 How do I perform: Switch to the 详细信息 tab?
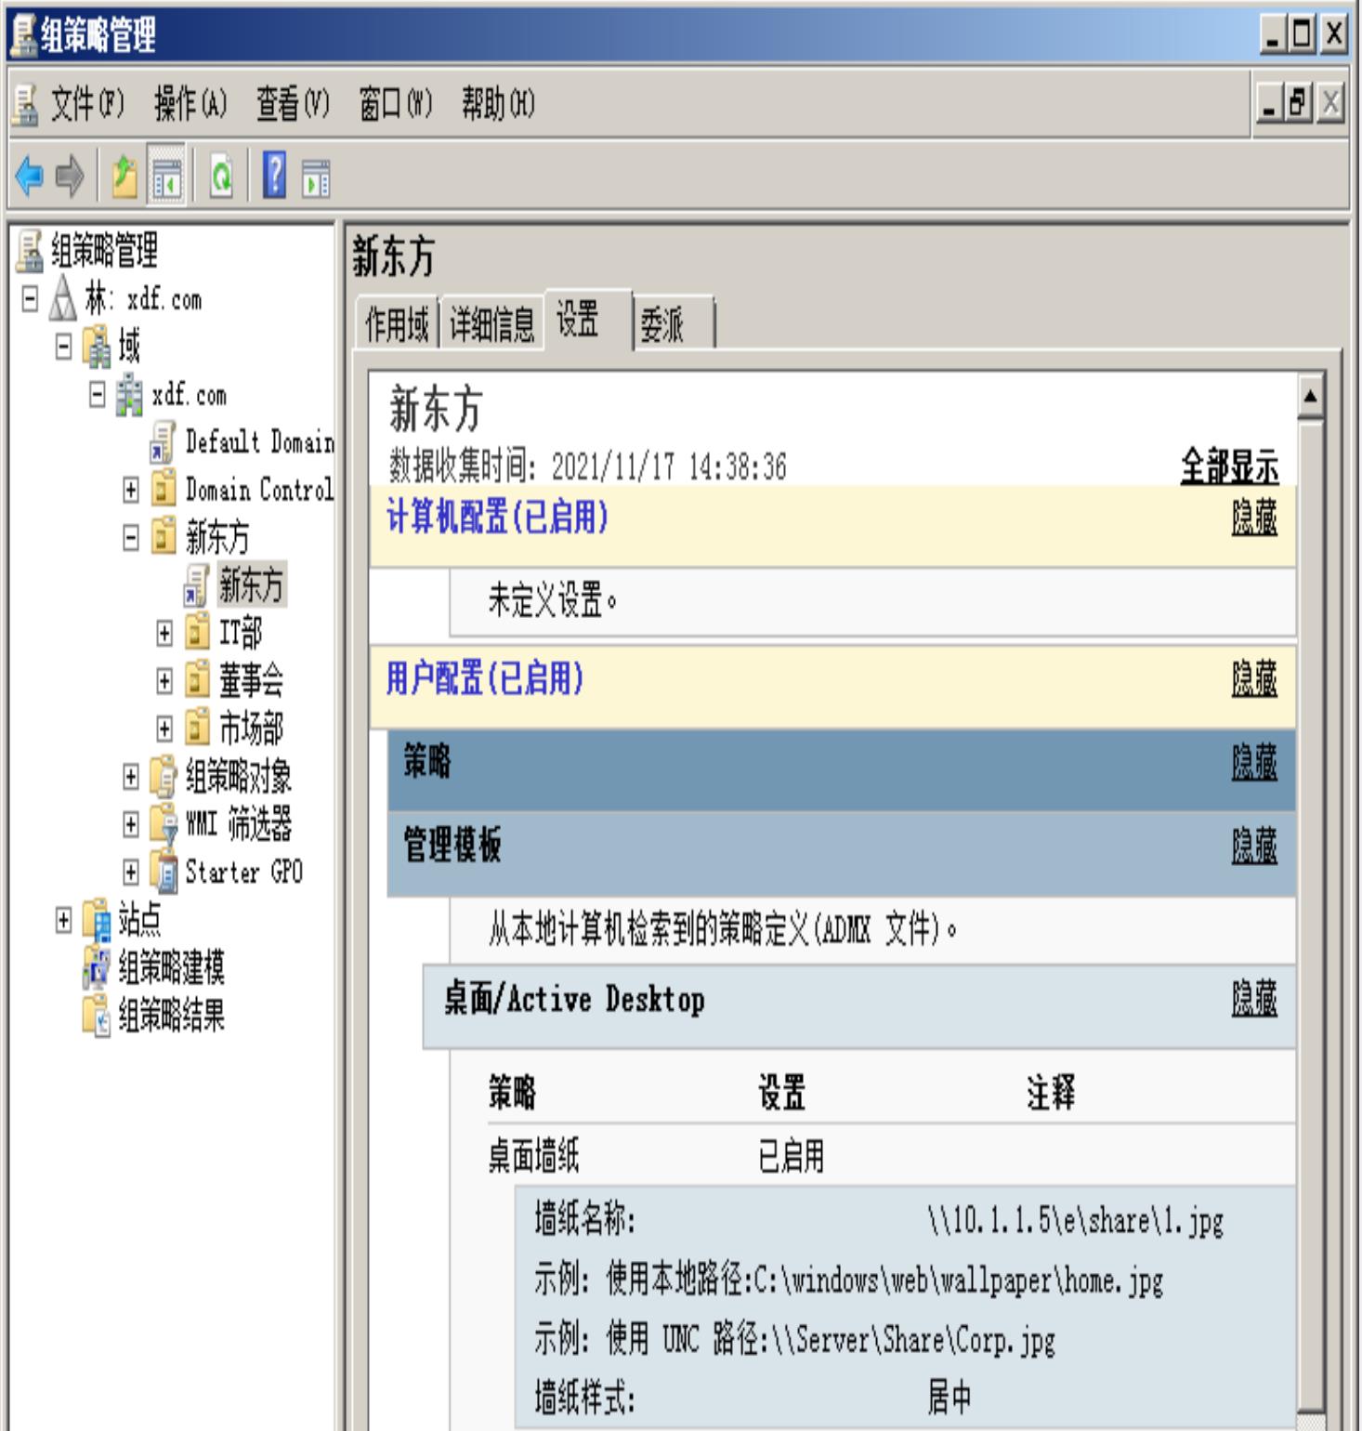(492, 324)
